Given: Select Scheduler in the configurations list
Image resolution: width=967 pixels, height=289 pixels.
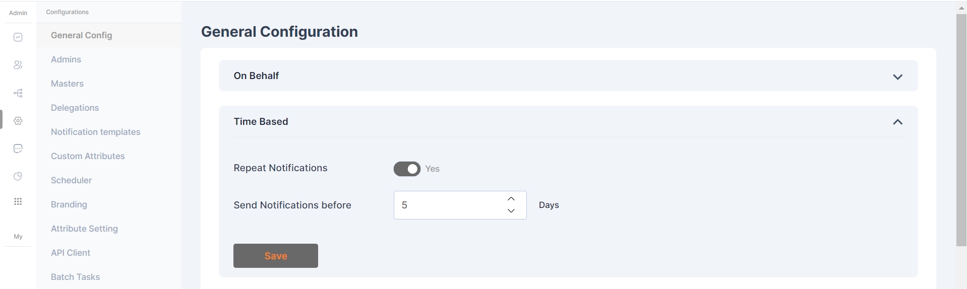Looking at the screenshot, I should (71, 180).
